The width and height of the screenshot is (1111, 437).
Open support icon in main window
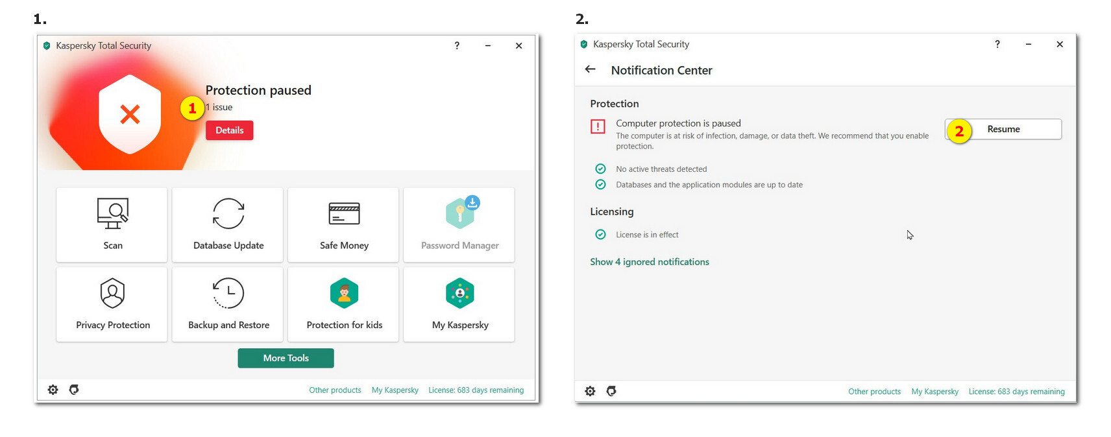pos(74,390)
